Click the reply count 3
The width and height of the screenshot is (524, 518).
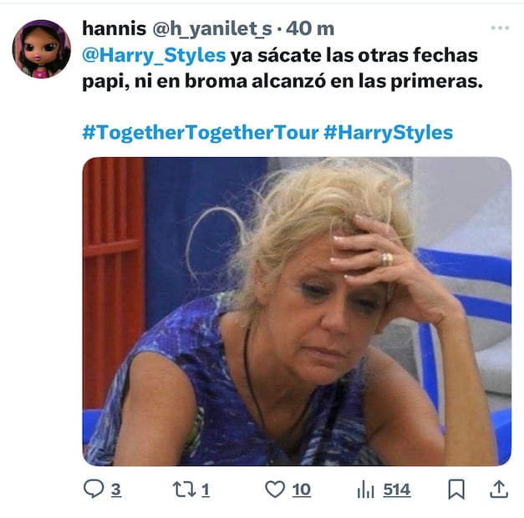tap(115, 490)
